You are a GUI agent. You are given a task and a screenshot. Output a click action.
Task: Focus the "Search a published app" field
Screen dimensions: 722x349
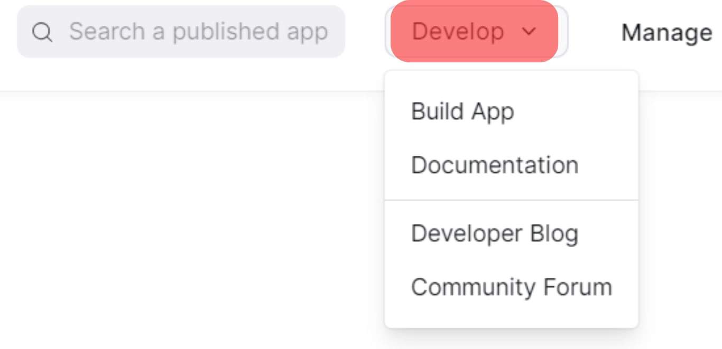[x=198, y=32]
